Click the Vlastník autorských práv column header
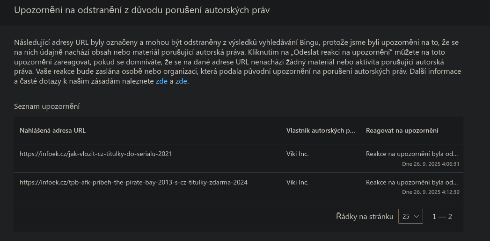Viewport: 490px width, 241px height. click(321, 130)
